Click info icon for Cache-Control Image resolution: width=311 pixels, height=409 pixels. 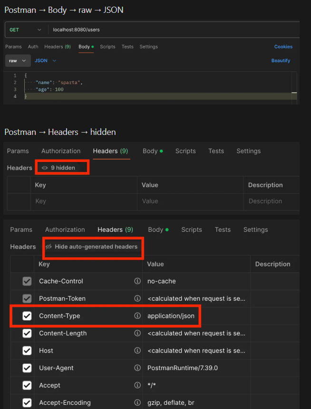(137, 281)
